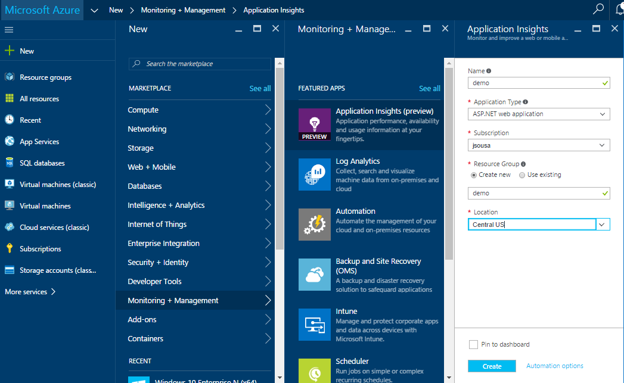Click the Resource Group name field

point(539,194)
